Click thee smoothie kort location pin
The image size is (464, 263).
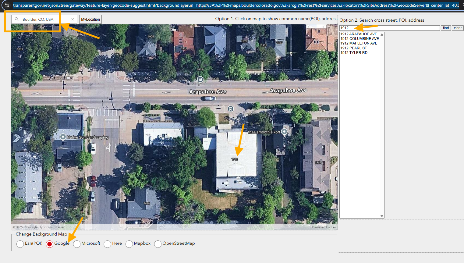[x=284, y=132]
